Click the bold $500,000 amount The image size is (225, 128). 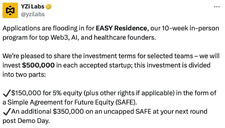[38, 65]
